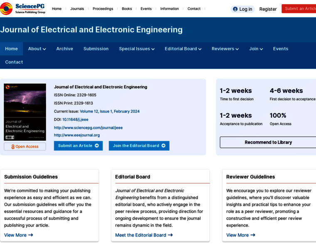Screen dimensions: 316x250
Task: Go to the Archive tab
Action: click(64, 49)
